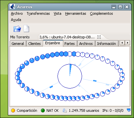Switch to the General tab
Screen dimensions: 134x118
click(18, 44)
